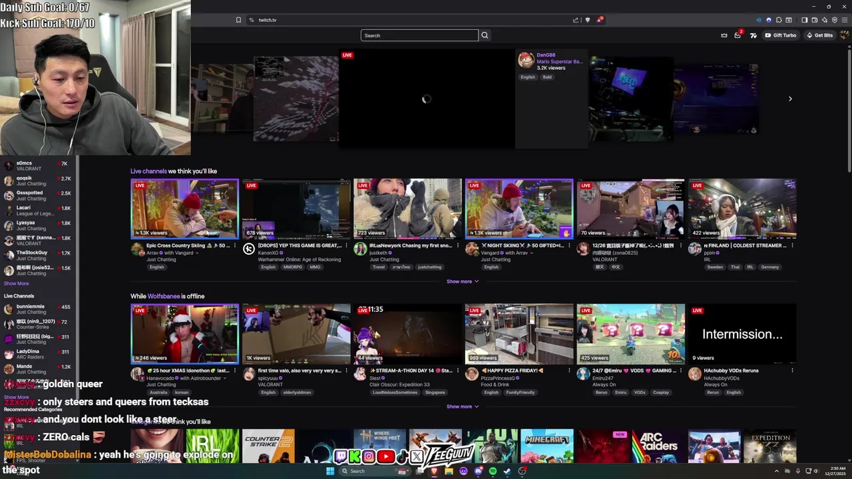Open bunniemmie channel in sidebar
The height and width of the screenshot is (479, 852).
[x=38, y=309]
